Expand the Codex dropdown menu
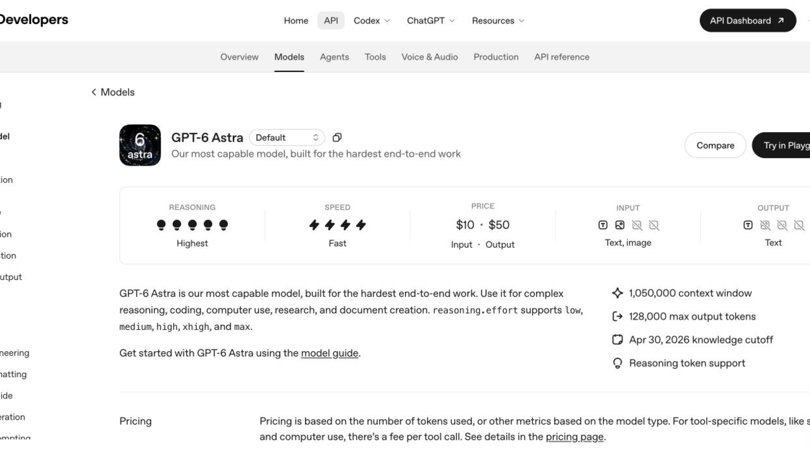Viewport: 810px width, 455px height. point(371,21)
